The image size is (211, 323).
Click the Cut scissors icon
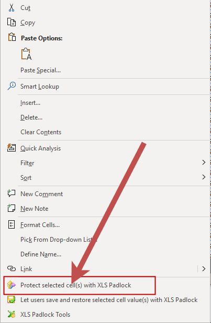12,8
